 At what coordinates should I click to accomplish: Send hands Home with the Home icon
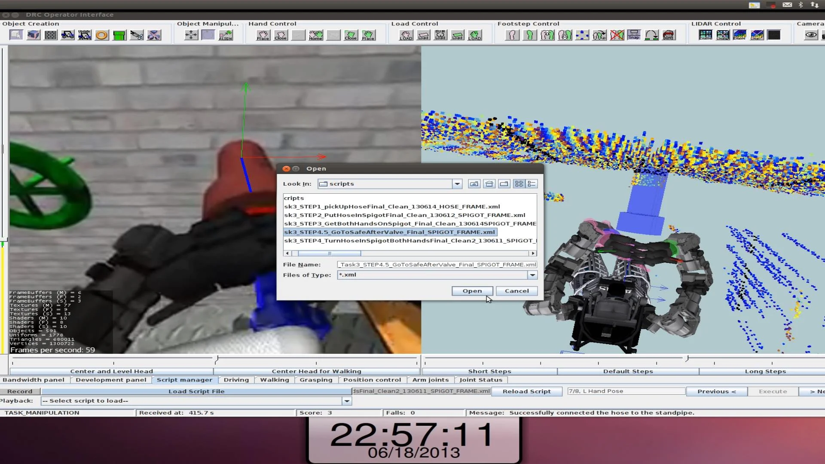[x=315, y=35]
